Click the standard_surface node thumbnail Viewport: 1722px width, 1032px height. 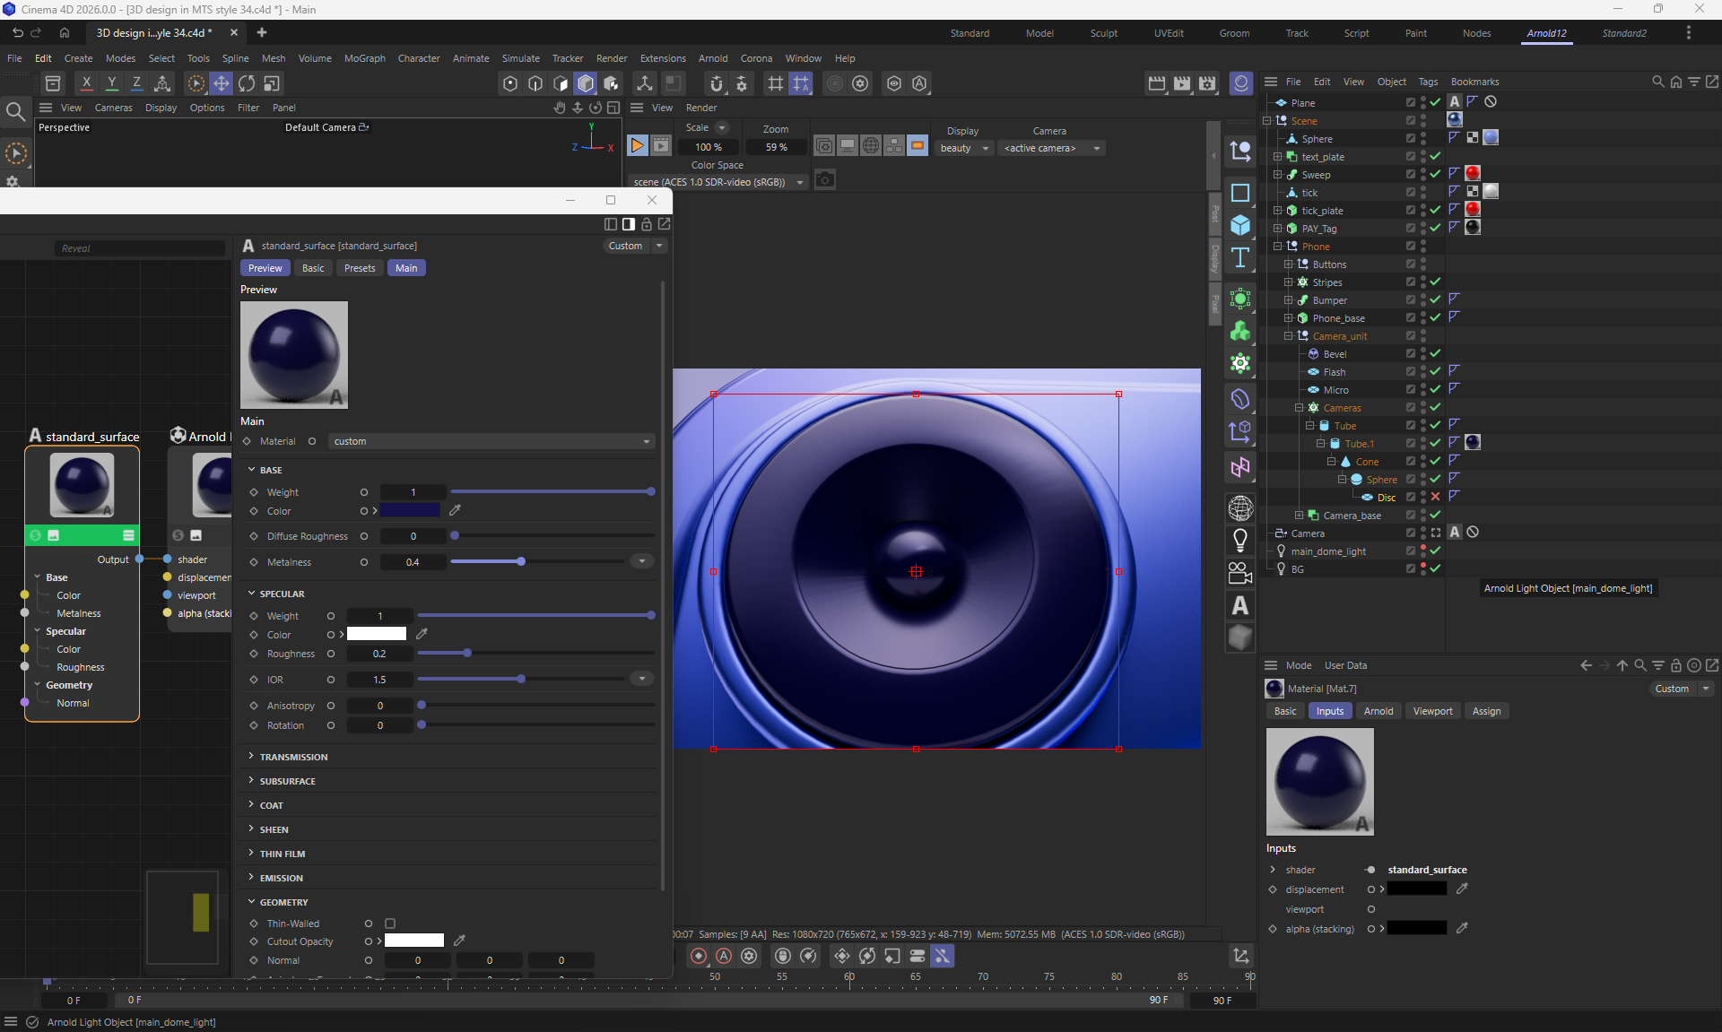pos(82,484)
